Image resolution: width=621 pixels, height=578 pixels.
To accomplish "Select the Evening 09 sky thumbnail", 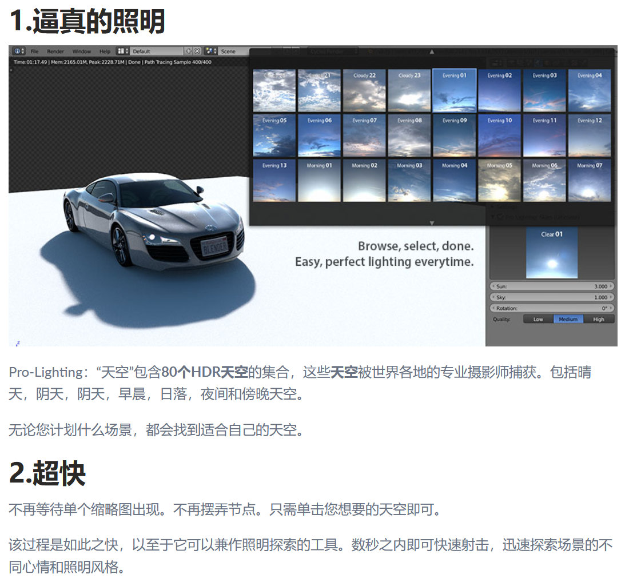I will click(454, 135).
